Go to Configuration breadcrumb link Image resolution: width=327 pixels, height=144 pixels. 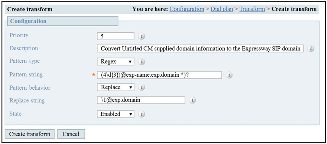(x=187, y=9)
